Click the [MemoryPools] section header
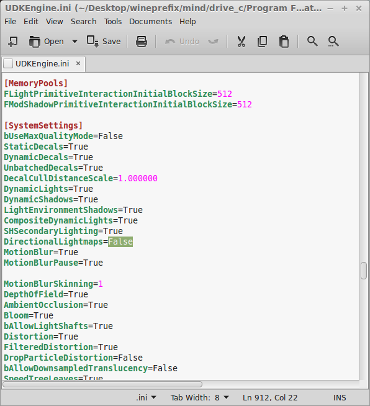Screen dimensions: 370x406 (36, 83)
